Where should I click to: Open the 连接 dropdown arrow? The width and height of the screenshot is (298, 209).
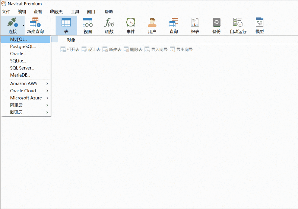click(x=23, y=25)
